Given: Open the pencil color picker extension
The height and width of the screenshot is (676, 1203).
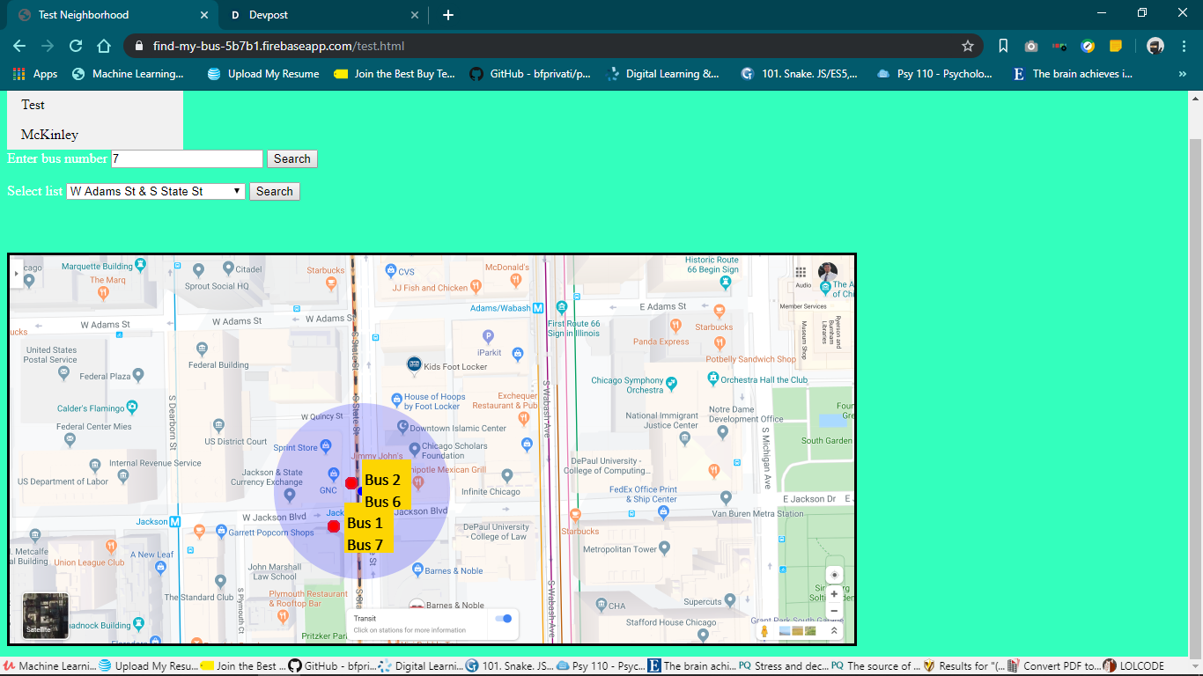Looking at the screenshot, I should (x=1089, y=46).
